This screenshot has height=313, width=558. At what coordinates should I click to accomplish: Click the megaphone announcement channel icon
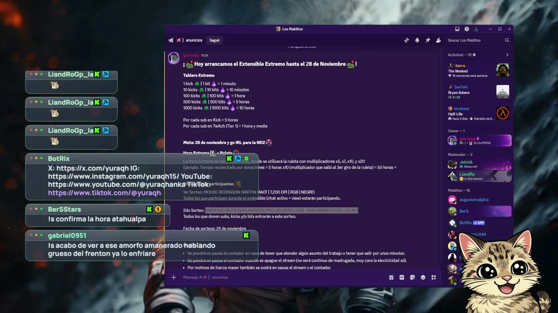[171, 40]
